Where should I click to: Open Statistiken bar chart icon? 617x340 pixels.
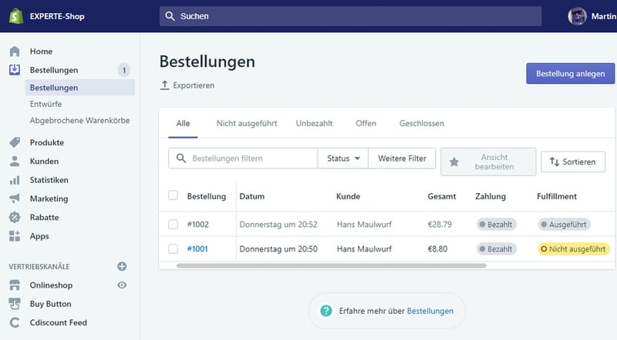15,180
